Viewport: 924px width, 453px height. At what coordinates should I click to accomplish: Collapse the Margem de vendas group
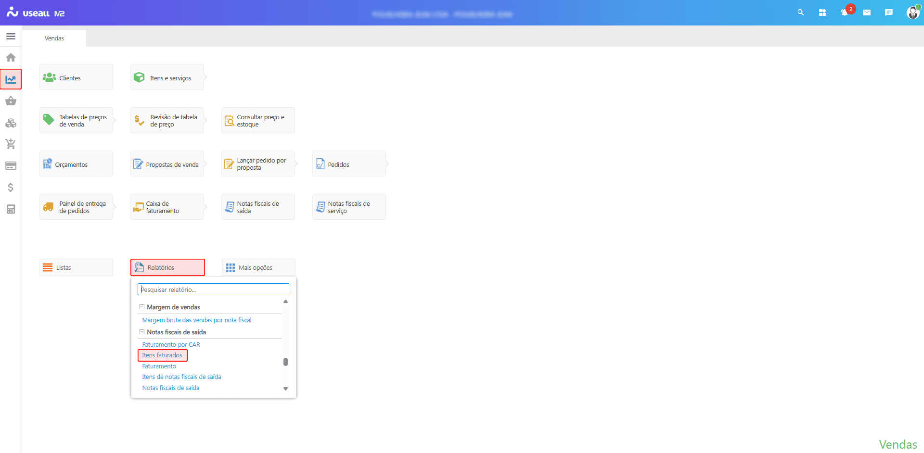[x=142, y=307]
